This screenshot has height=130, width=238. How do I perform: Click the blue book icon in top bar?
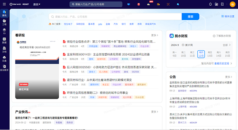(129, 4)
